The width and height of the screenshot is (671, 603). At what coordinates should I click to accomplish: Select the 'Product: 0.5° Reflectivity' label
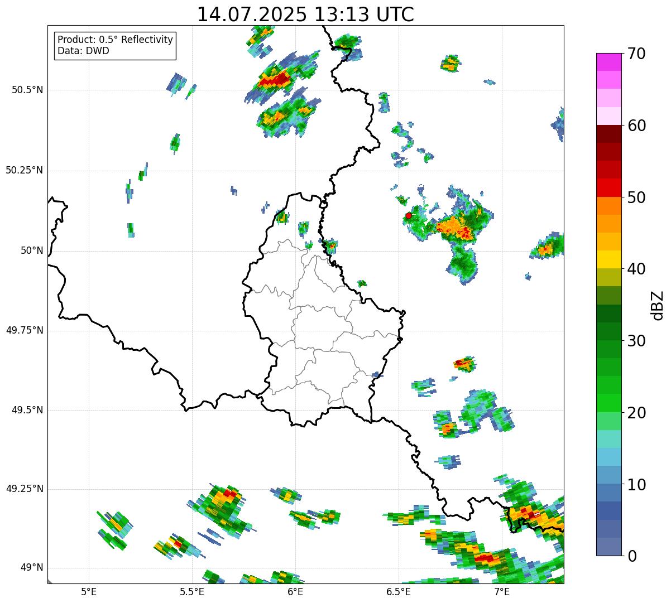pos(115,40)
